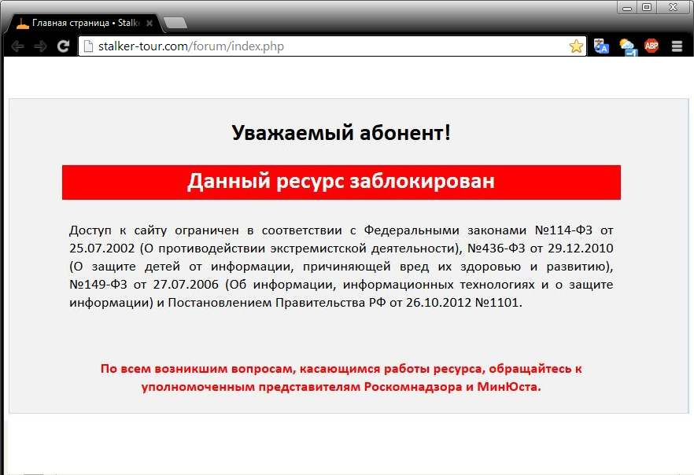Click the 'Уважаемый абонент!' heading
Image resolution: width=694 pixels, height=475 pixels.
(x=341, y=133)
